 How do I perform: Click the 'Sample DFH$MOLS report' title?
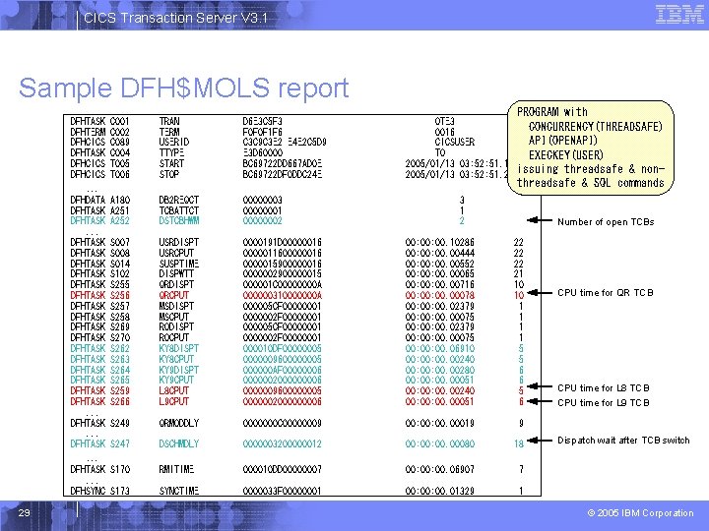pyautogui.click(x=183, y=88)
